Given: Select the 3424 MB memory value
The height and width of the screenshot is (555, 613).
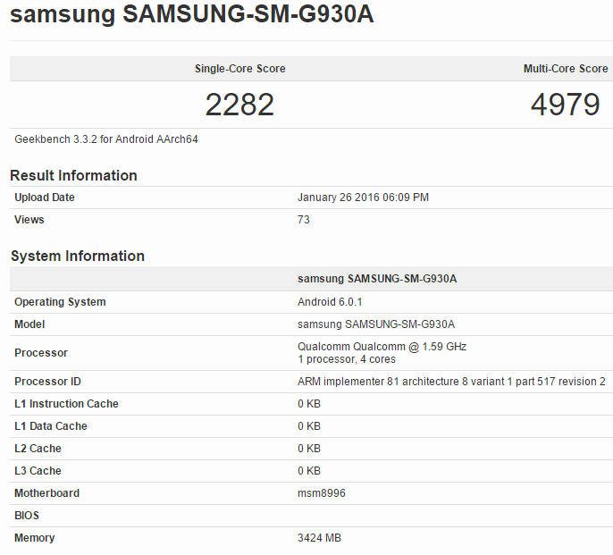Looking at the screenshot, I should 319,538.
